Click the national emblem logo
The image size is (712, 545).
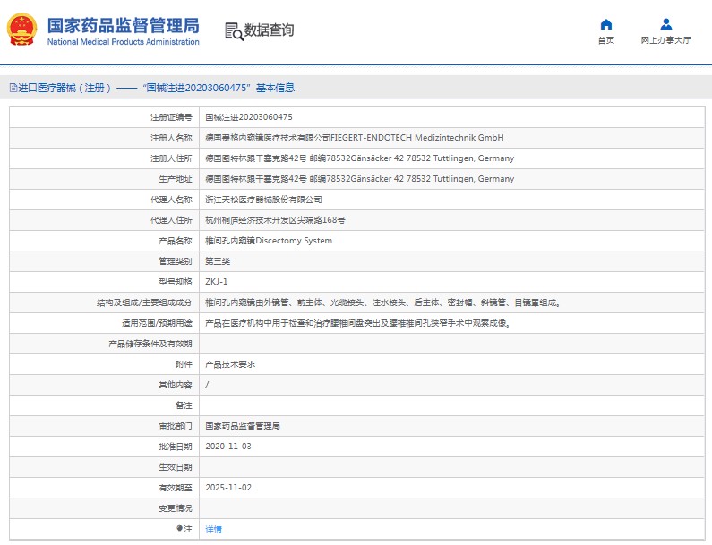[x=21, y=30]
